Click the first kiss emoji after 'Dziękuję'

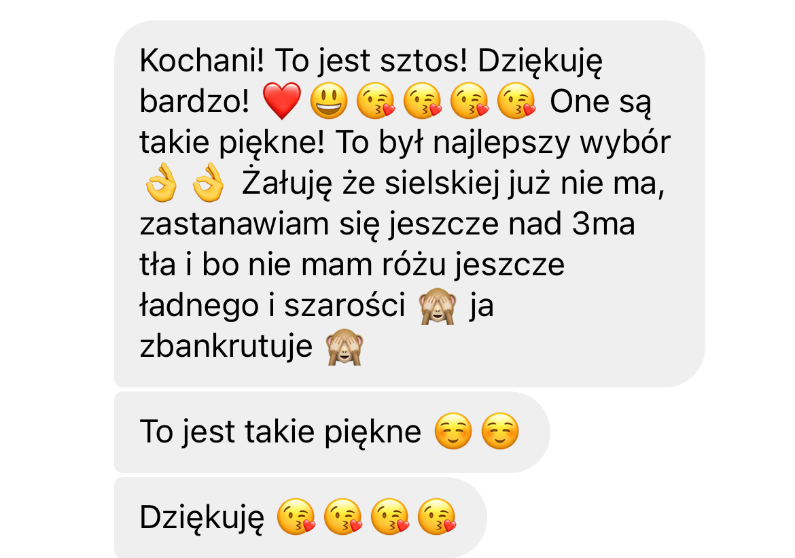coord(297,517)
